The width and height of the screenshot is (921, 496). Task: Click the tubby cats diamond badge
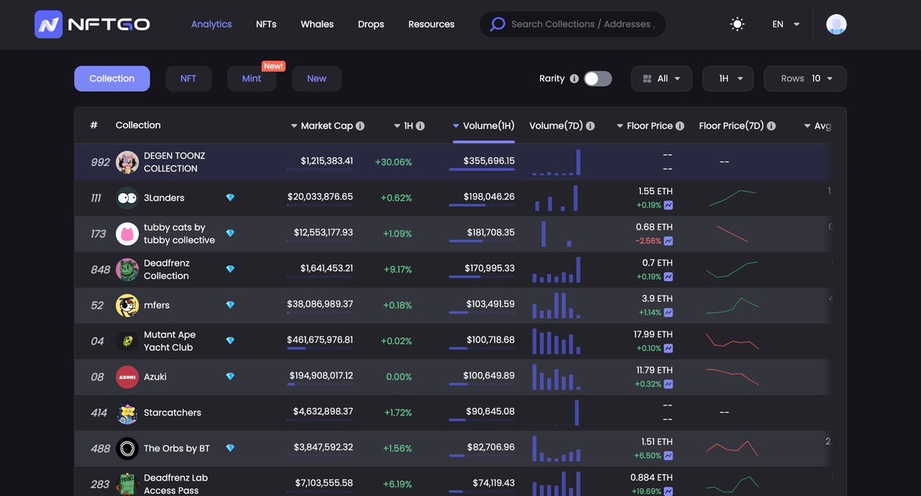click(x=230, y=233)
